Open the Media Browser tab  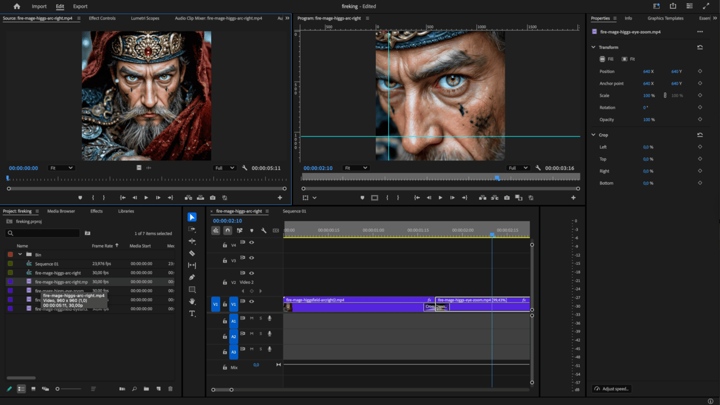(61, 211)
